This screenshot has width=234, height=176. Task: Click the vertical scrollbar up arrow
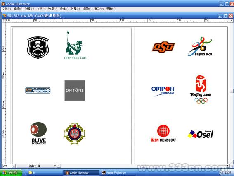coord(232,20)
